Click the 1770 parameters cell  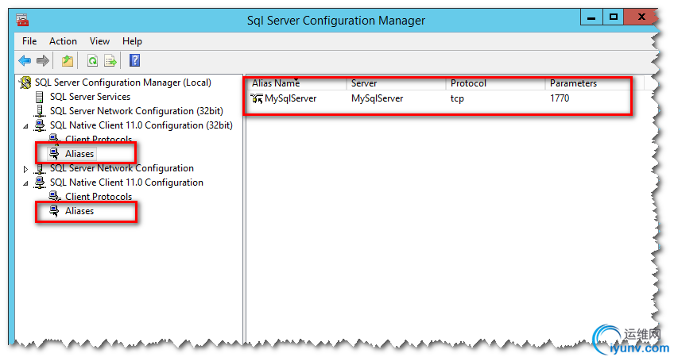[560, 98]
